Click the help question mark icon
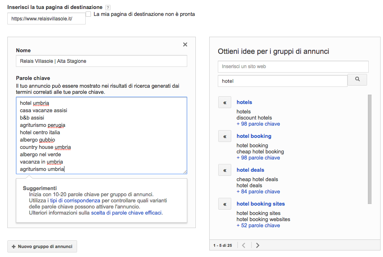This screenshot has height=257, width=383. click(x=108, y=8)
